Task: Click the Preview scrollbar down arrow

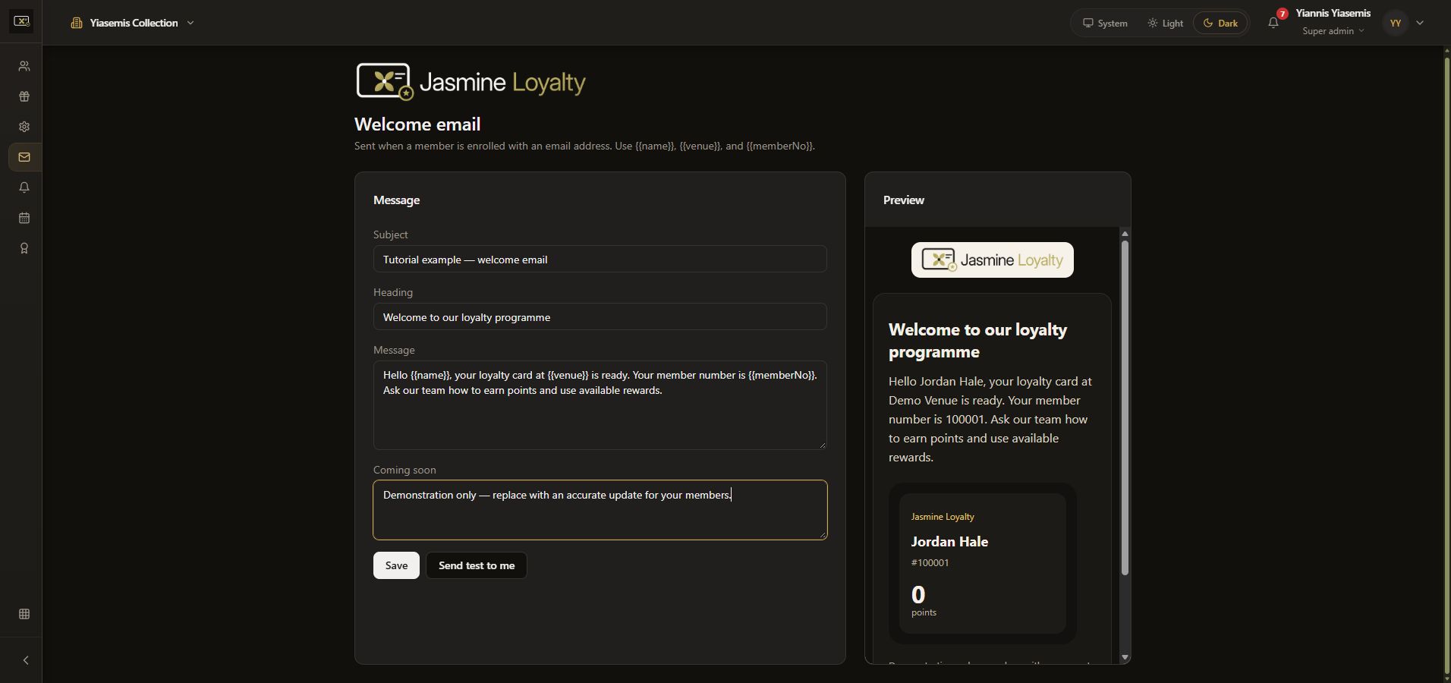Action: pos(1125,657)
